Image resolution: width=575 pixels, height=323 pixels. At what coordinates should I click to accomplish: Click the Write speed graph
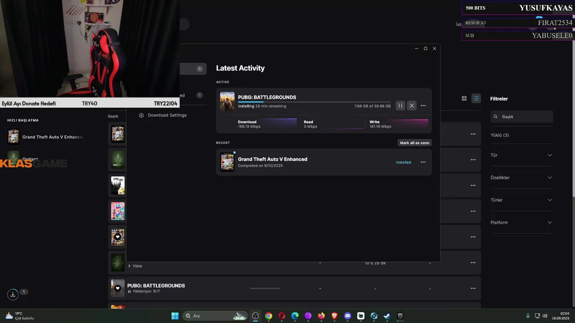(410, 124)
